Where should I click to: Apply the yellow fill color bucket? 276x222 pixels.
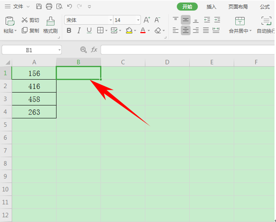129,31
